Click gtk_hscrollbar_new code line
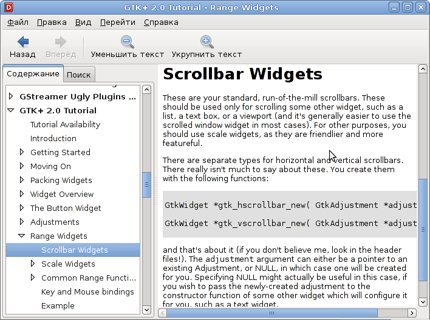 tap(291, 205)
